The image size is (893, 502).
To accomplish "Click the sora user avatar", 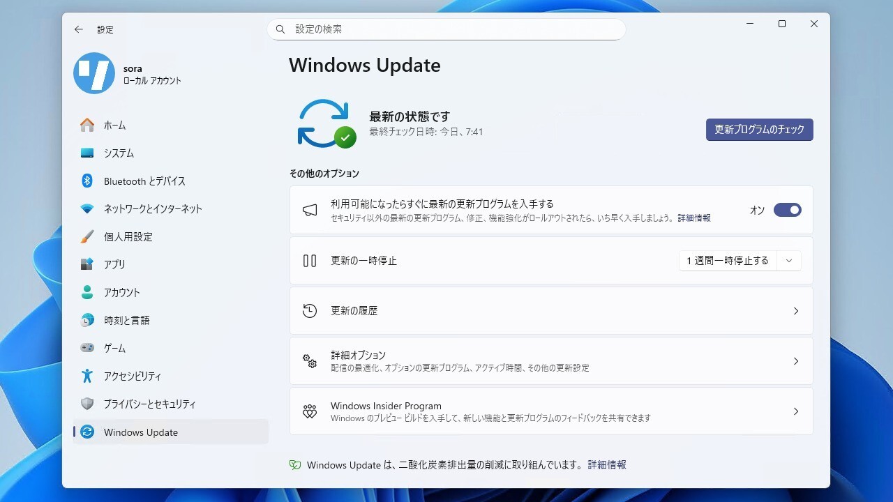I will [x=94, y=73].
